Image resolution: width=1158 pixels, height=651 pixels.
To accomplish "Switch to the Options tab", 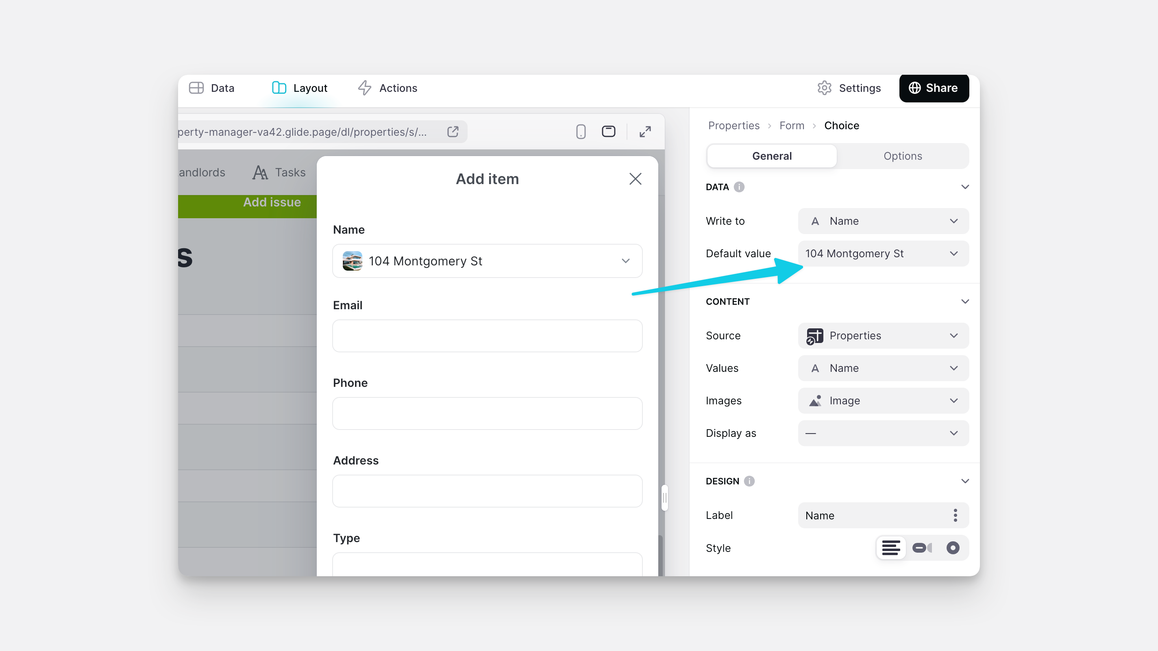I will (x=903, y=156).
